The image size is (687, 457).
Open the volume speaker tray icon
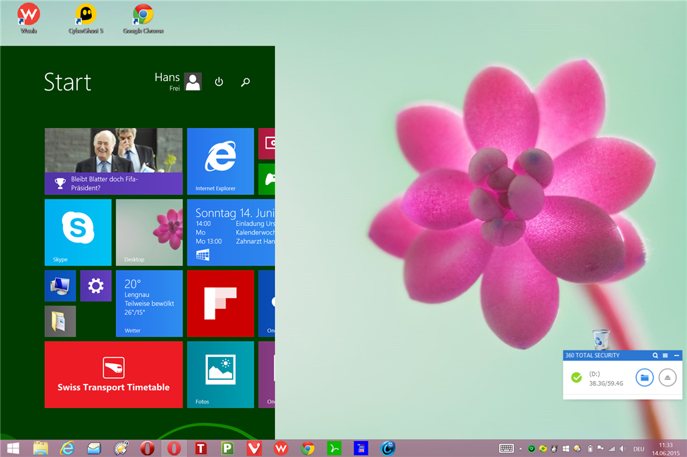[x=623, y=449]
